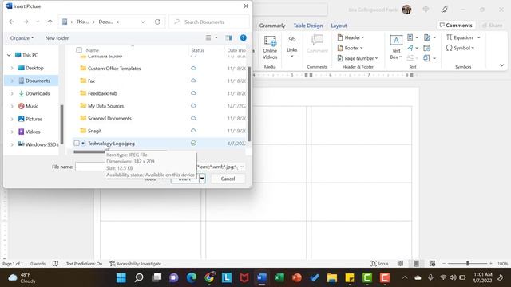Switch to the Grammarly tab
511x287 pixels.
click(x=272, y=26)
